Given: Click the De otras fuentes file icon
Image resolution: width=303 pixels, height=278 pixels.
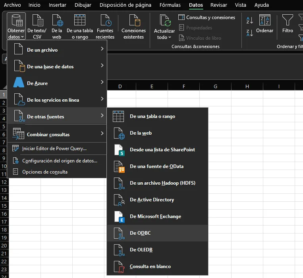Looking at the screenshot, I should pyautogui.click(x=19, y=116).
